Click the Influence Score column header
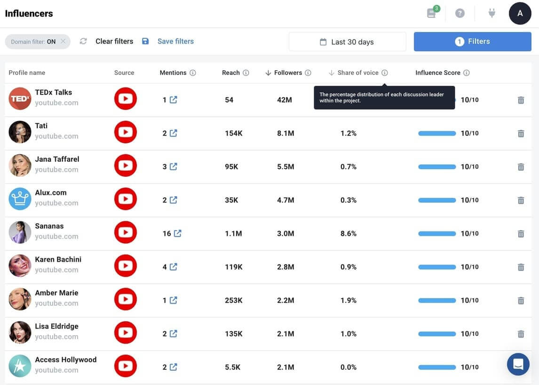 pos(437,73)
